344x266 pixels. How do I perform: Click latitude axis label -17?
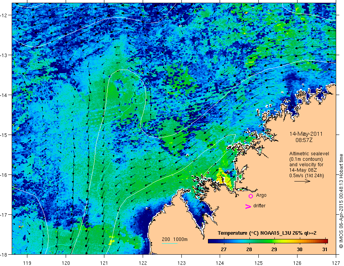pyautogui.click(x=4, y=215)
